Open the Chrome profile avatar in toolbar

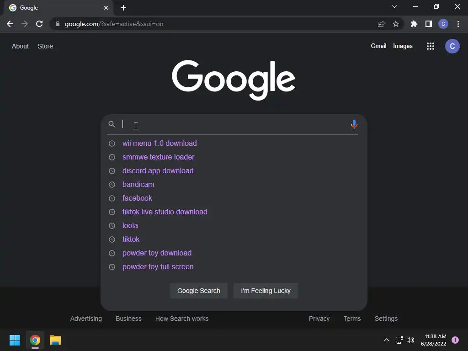(443, 24)
